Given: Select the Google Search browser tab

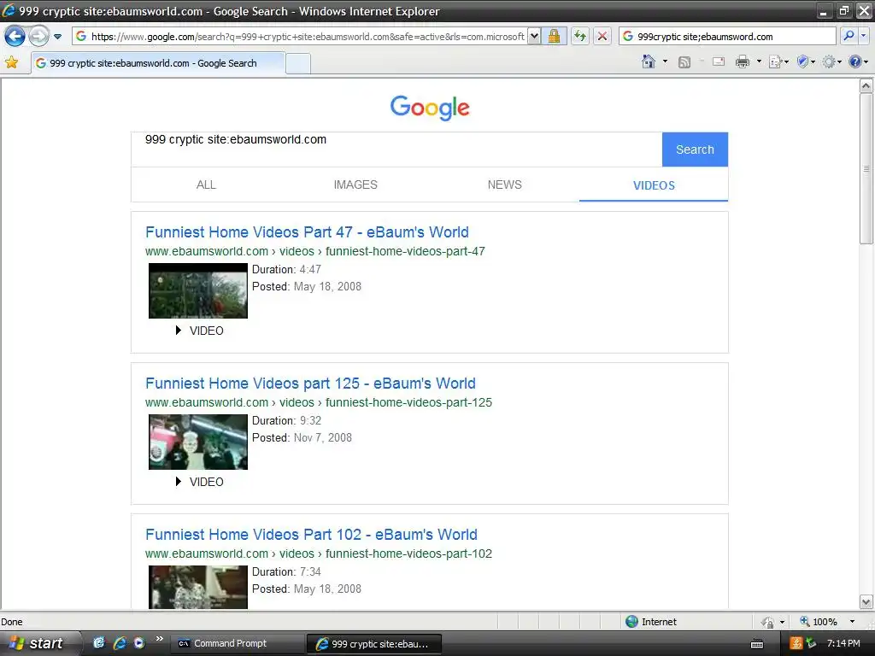Looking at the screenshot, I should point(158,63).
